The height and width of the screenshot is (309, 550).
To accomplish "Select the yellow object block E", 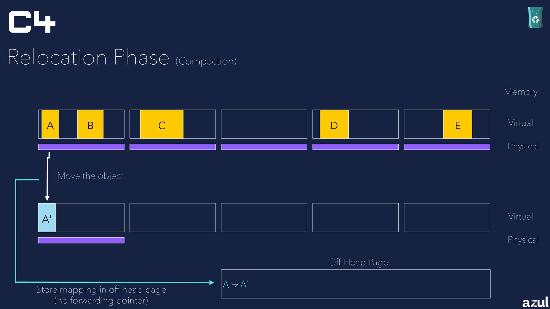I will (457, 124).
